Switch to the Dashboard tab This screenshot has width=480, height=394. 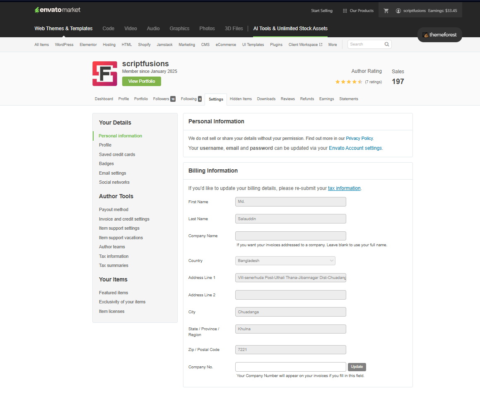click(x=104, y=99)
